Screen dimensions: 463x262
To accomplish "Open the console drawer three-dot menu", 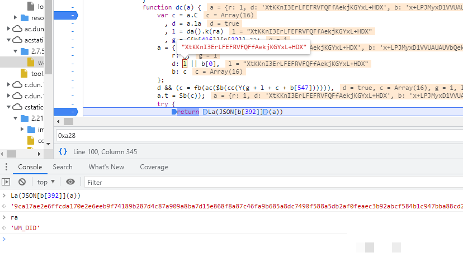I will (x=7, y=167).
